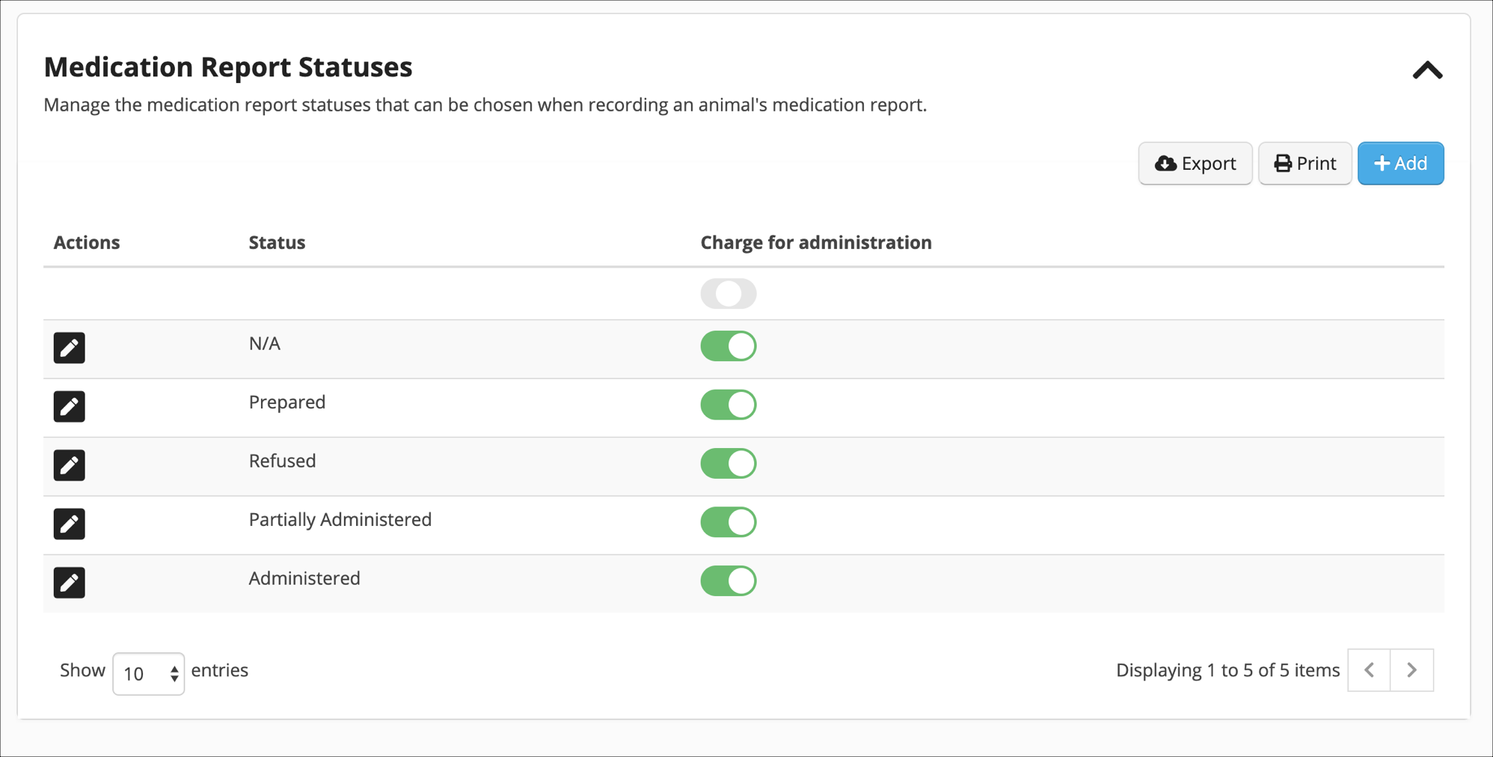The height and width of the screenshot is (757, 1493).
Task: Select the edit pencil icon for Prepared
Action: click(x=69, y=406)
